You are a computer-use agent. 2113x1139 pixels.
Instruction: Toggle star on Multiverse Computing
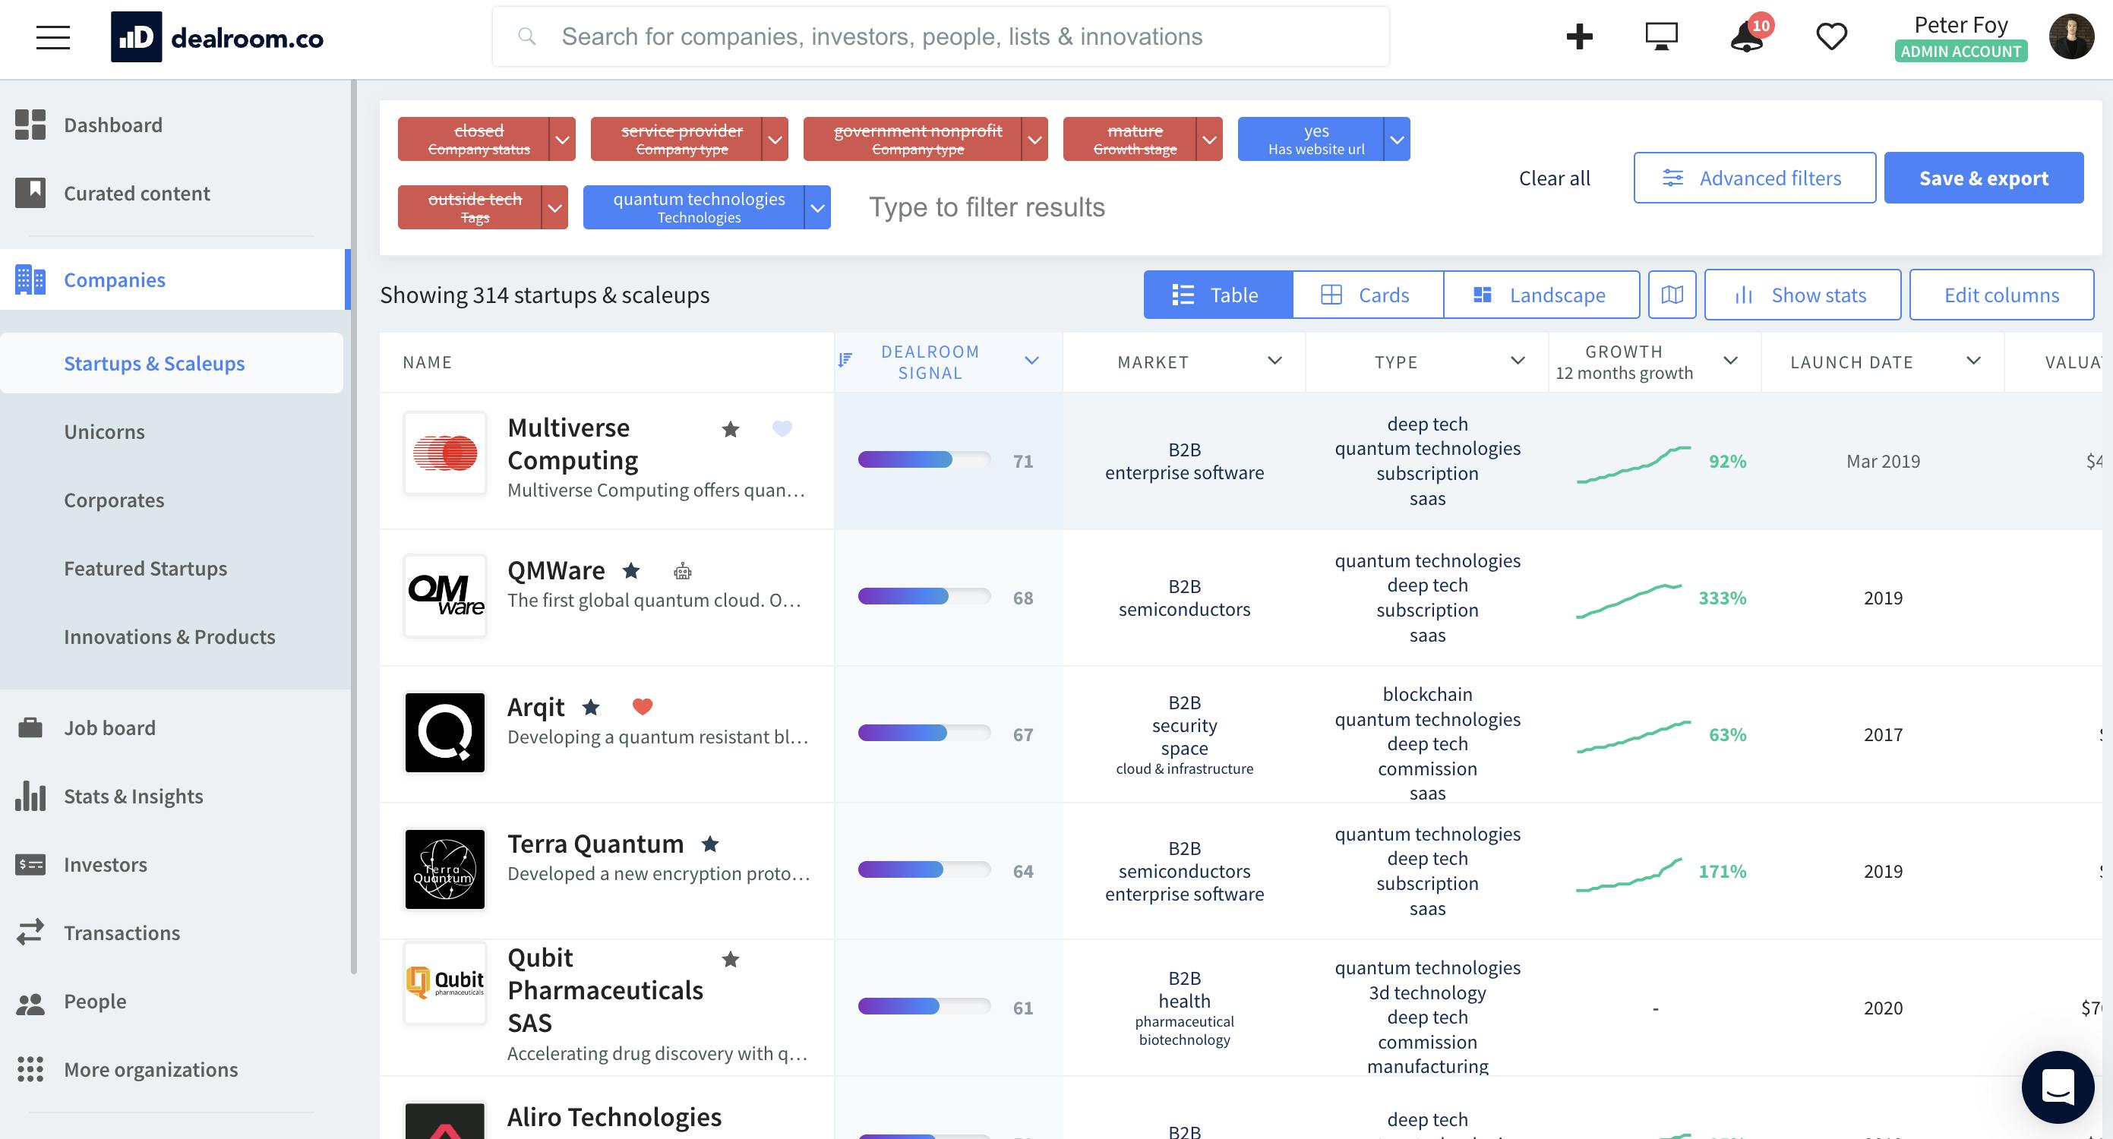(730, 429)
